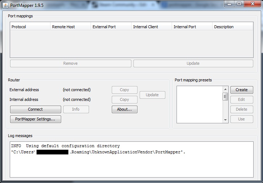
Task: Click inside the port mapping presets list
Action: click(200, 105)
